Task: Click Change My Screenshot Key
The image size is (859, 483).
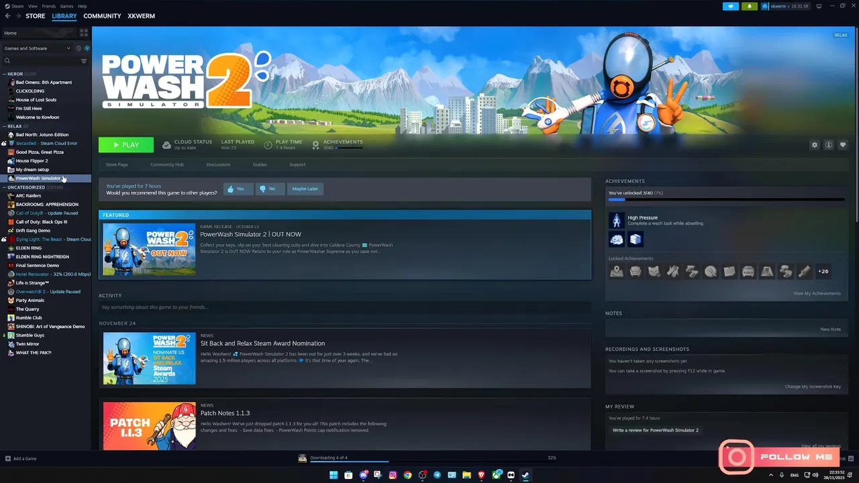Action: pyautogui.click(x=813, y=386)
